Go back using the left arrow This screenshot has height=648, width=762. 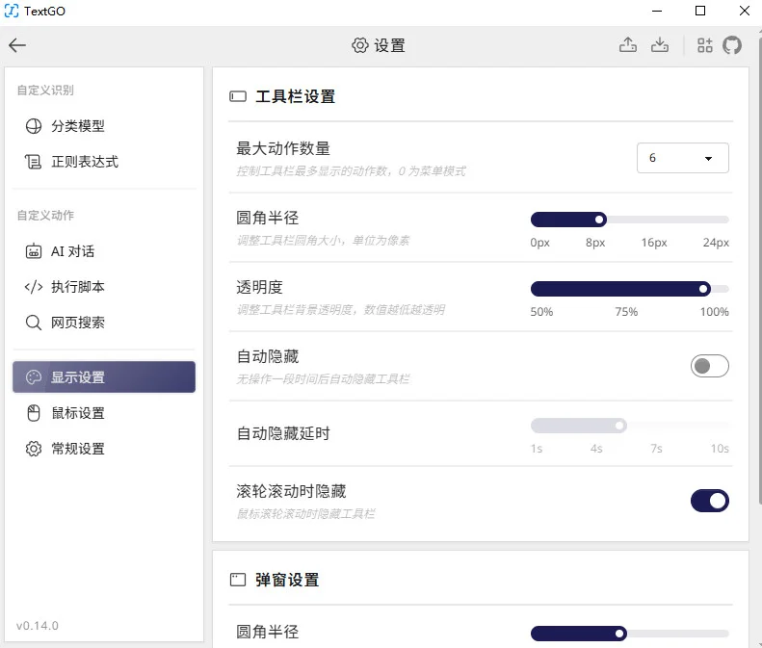coord(17,45)
